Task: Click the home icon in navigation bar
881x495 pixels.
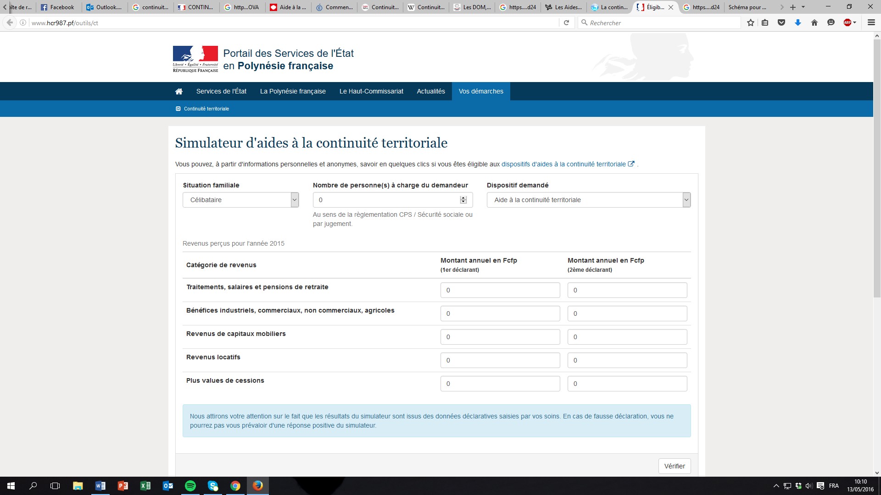Action: [179, 91]
